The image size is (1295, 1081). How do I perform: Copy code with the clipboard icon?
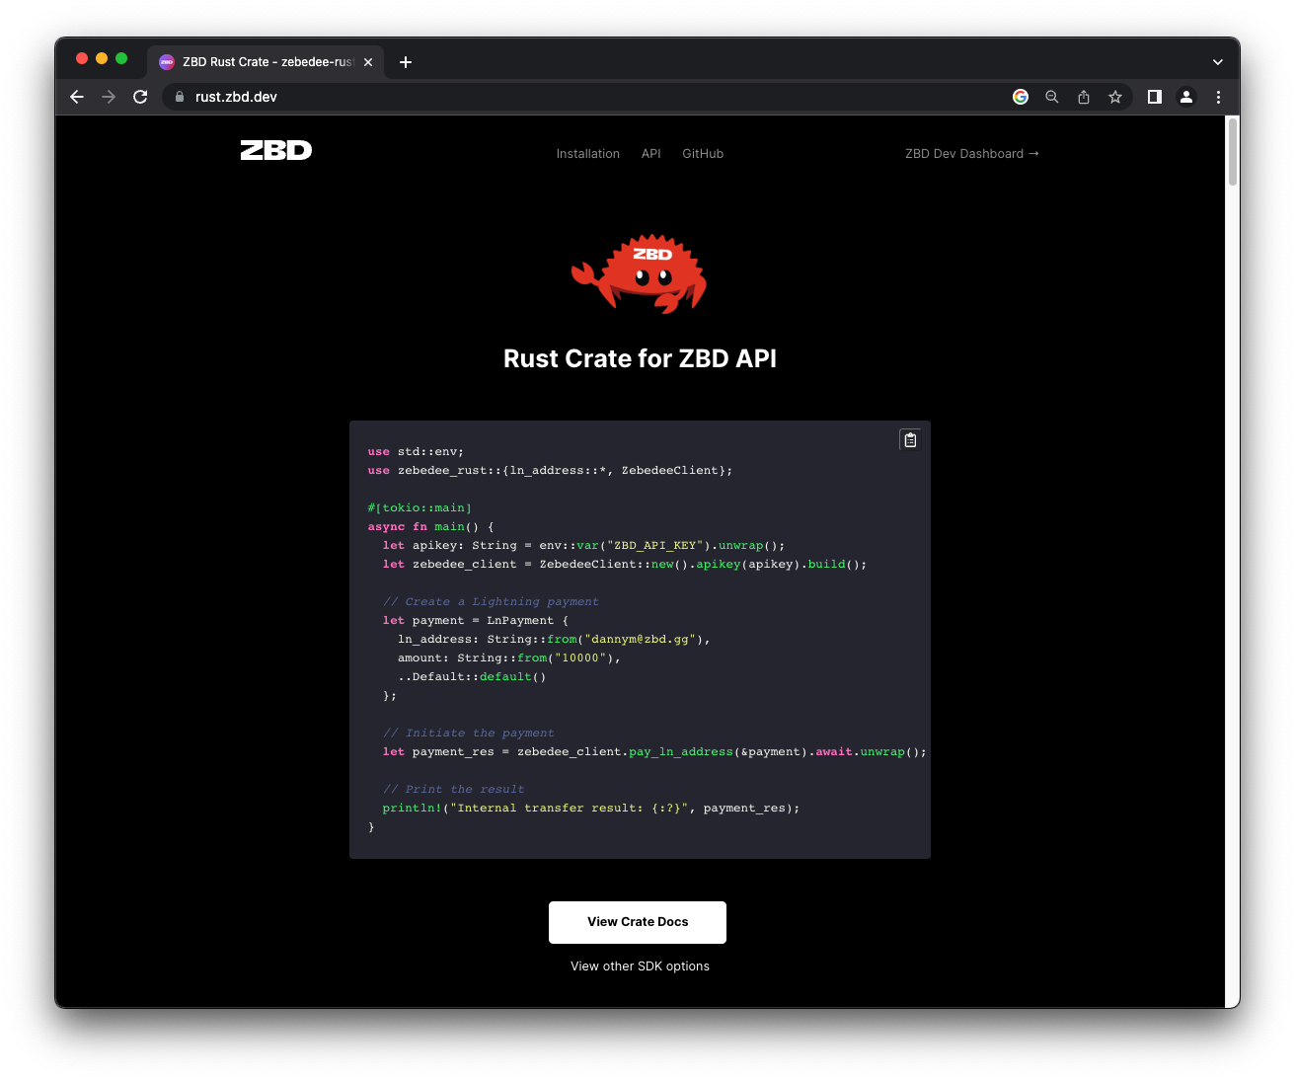(910, 440)
